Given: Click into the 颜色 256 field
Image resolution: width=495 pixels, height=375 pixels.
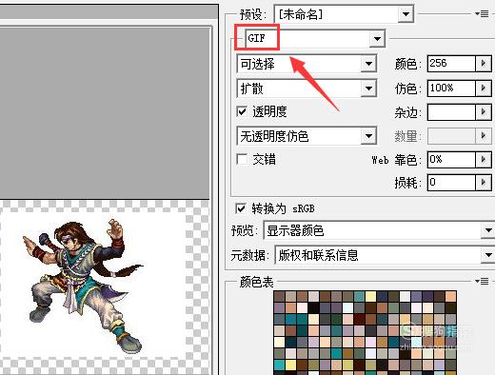Looking at the screenshot, I should 451,63.
